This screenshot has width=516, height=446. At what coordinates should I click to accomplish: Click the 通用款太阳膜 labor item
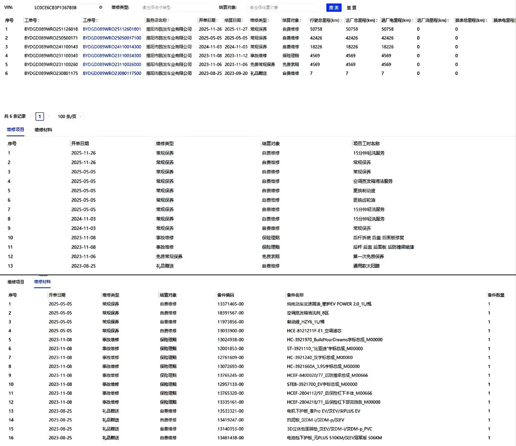366,266
